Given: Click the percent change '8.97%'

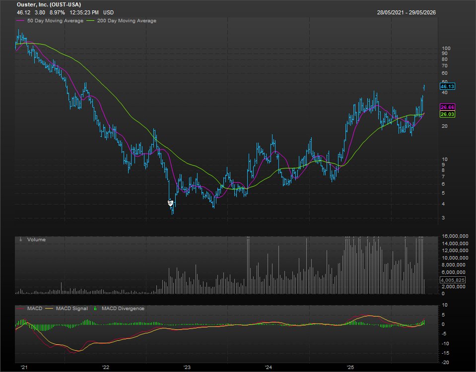Looking at the screenshot, I should 57,12.
